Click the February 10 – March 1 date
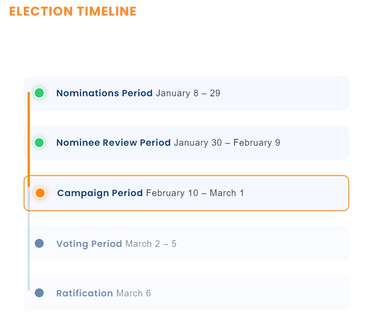Image resolution: width=388 pixels, height=320 pixels. click(195, 193)
